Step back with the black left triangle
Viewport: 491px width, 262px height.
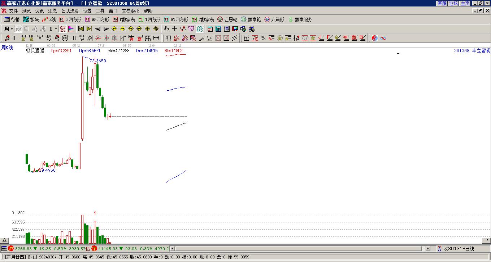point(98,29)
